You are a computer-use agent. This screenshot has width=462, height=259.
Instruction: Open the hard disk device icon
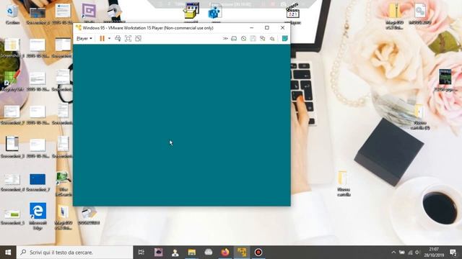234,38
